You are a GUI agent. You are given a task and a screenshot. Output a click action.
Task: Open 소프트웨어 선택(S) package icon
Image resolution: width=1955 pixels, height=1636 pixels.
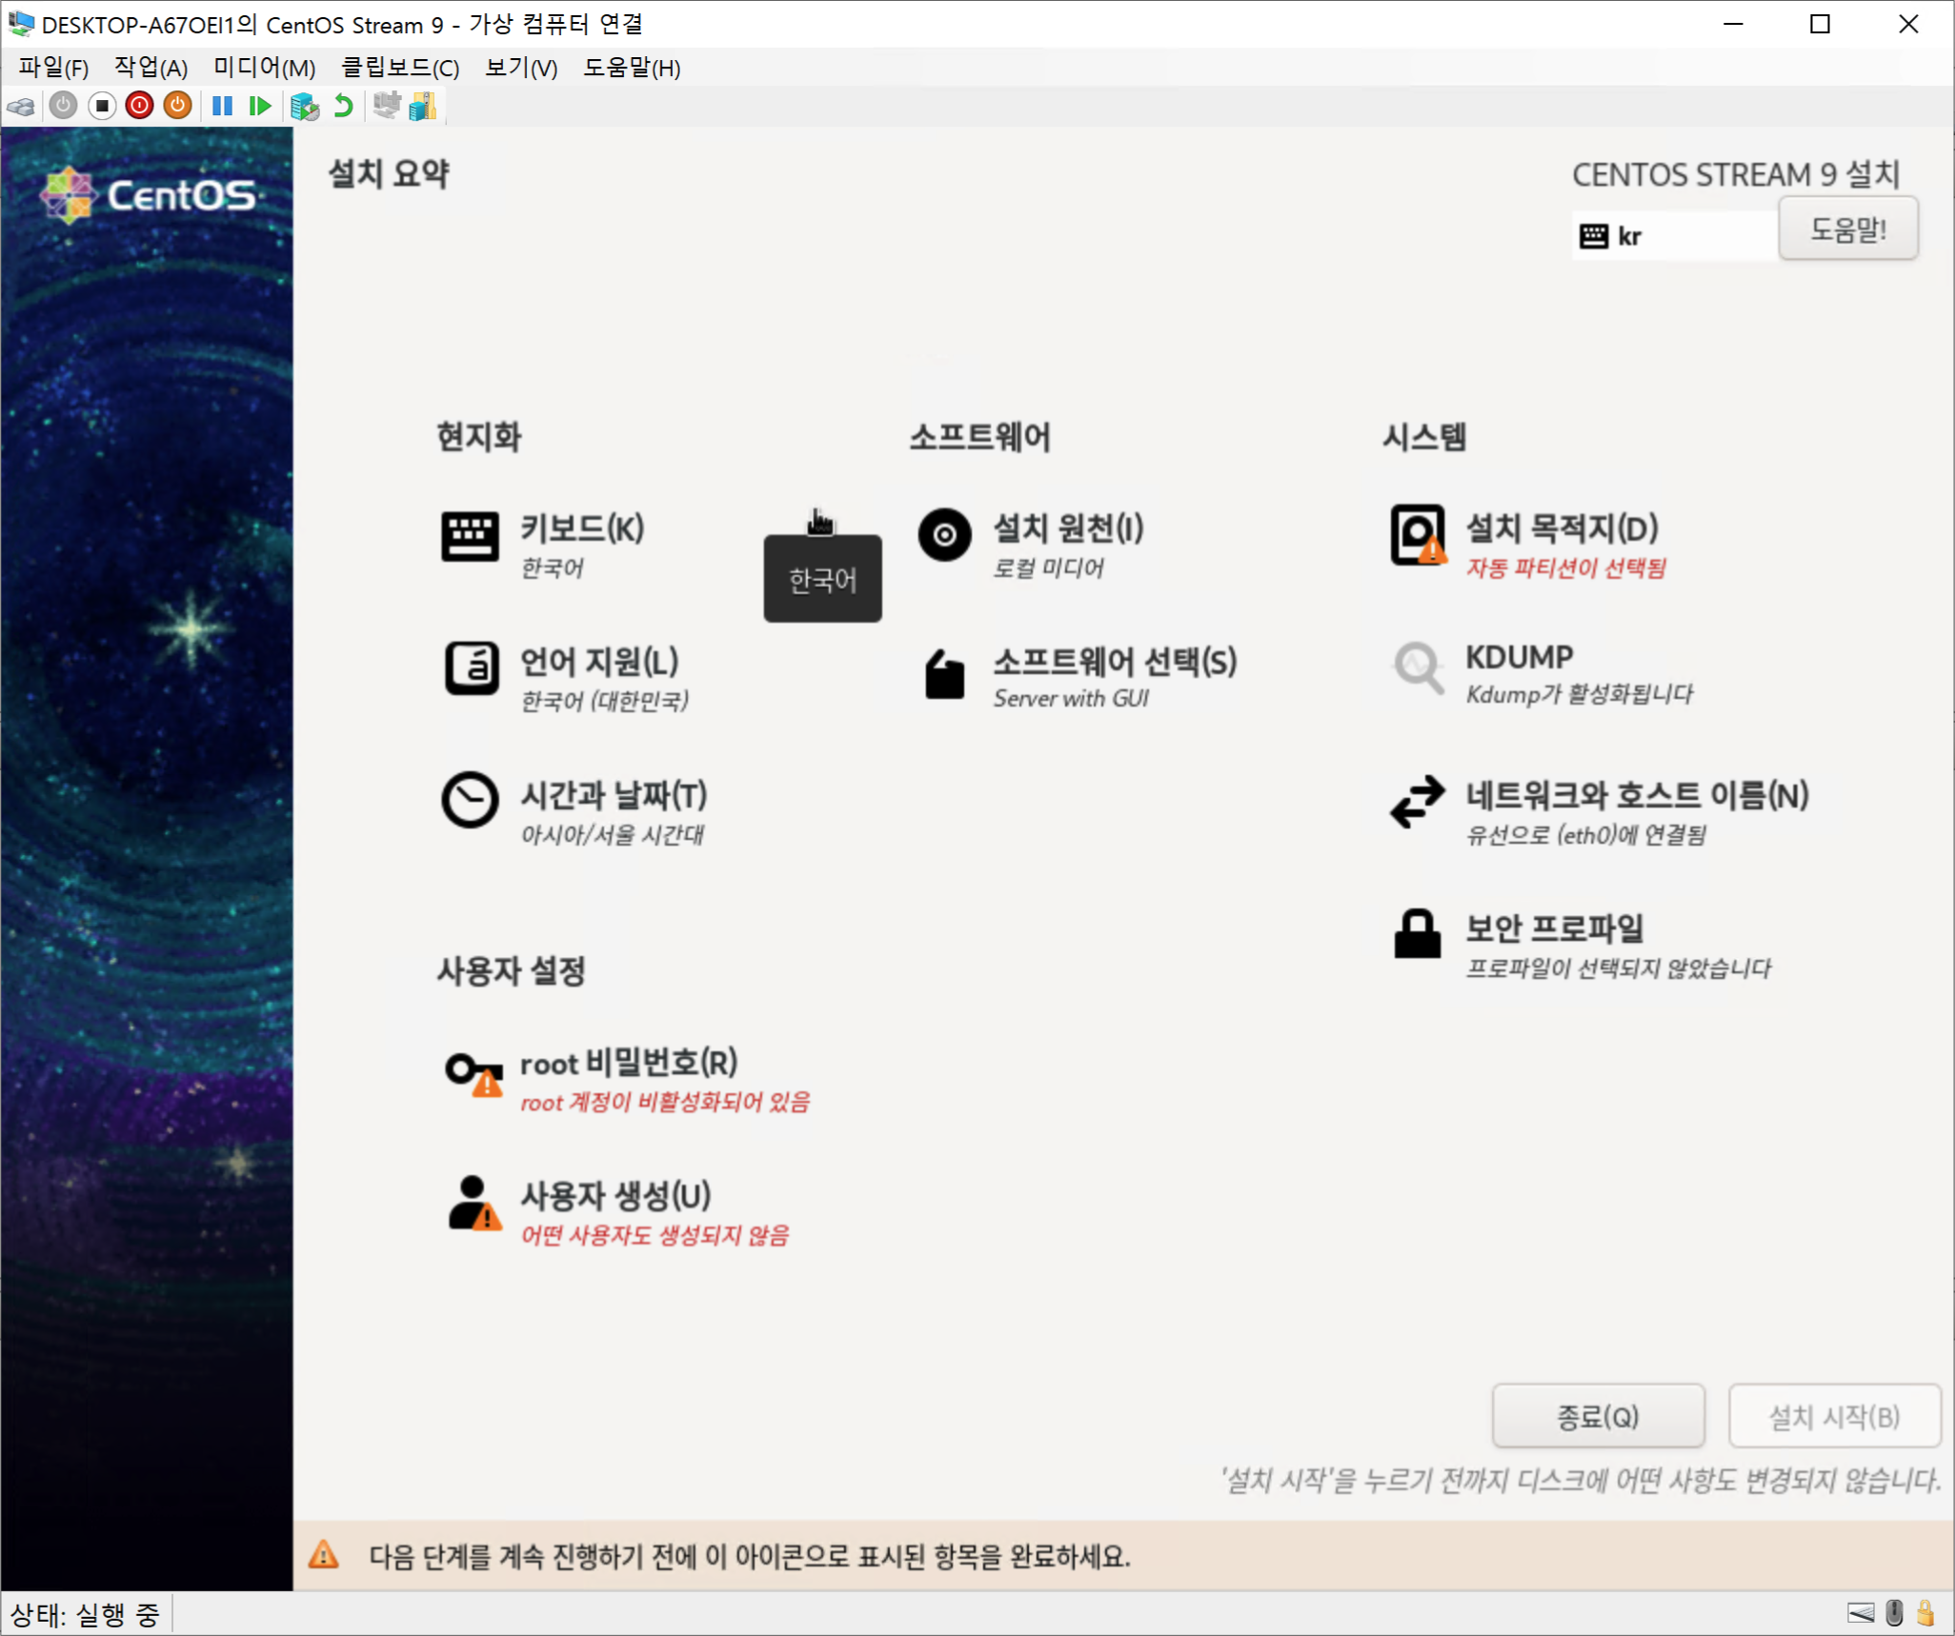click(x=944, y=674)
